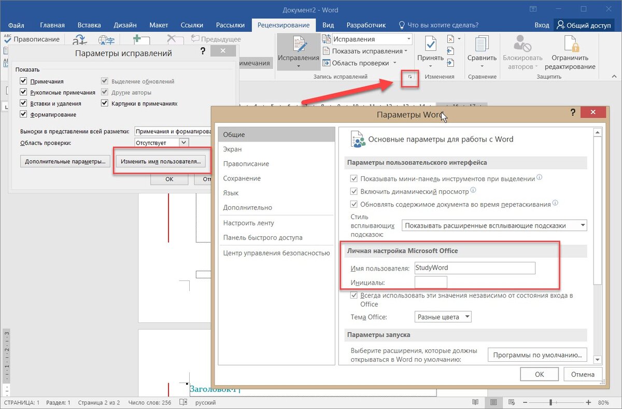Open help in Параметры исправлений dialog

(x=202, y=52)
